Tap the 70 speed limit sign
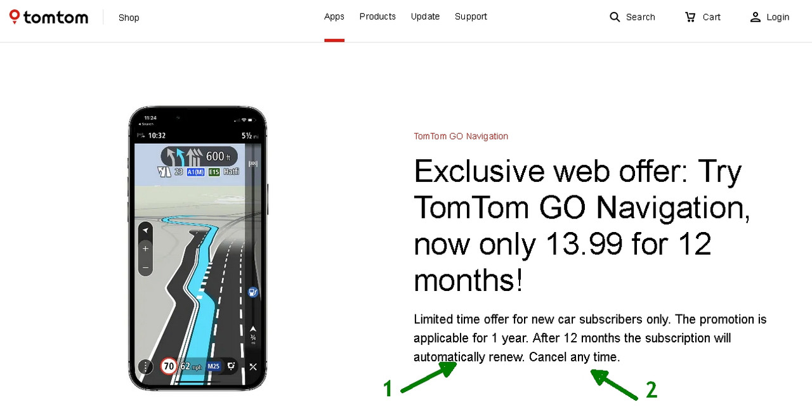 (x=169, y=366)
